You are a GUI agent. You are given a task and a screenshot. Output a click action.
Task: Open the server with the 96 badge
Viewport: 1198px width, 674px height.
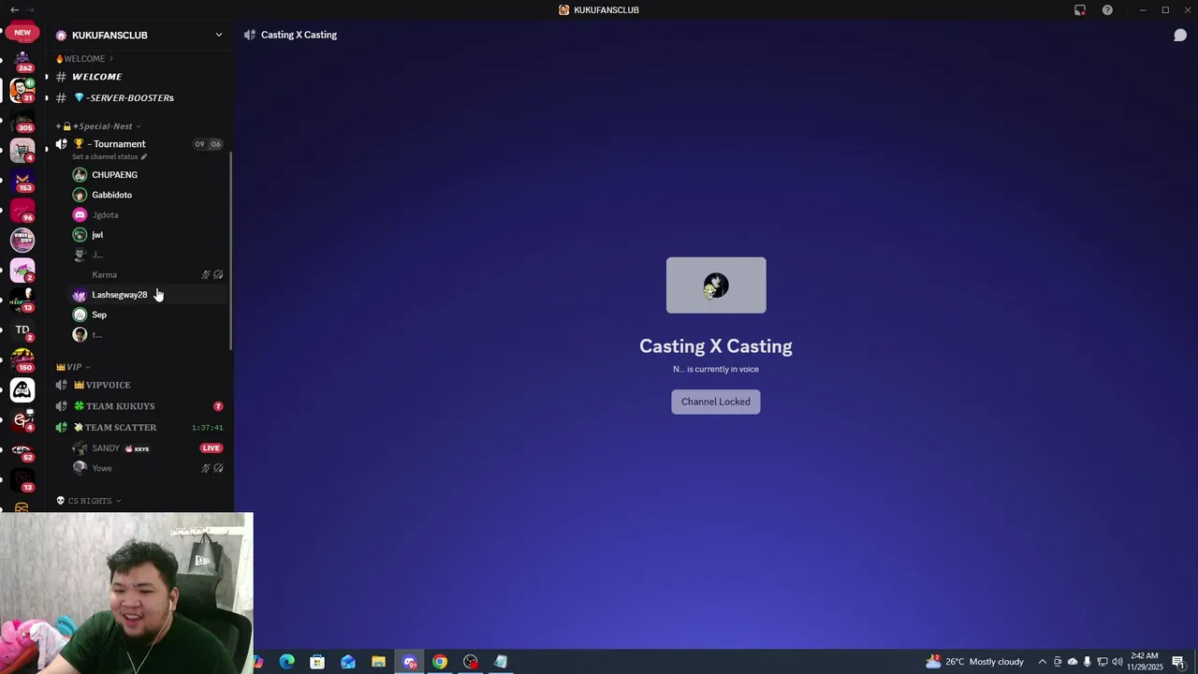click(x=22, y=211)
